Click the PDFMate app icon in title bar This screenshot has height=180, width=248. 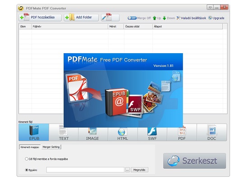[x=21, y=8]
